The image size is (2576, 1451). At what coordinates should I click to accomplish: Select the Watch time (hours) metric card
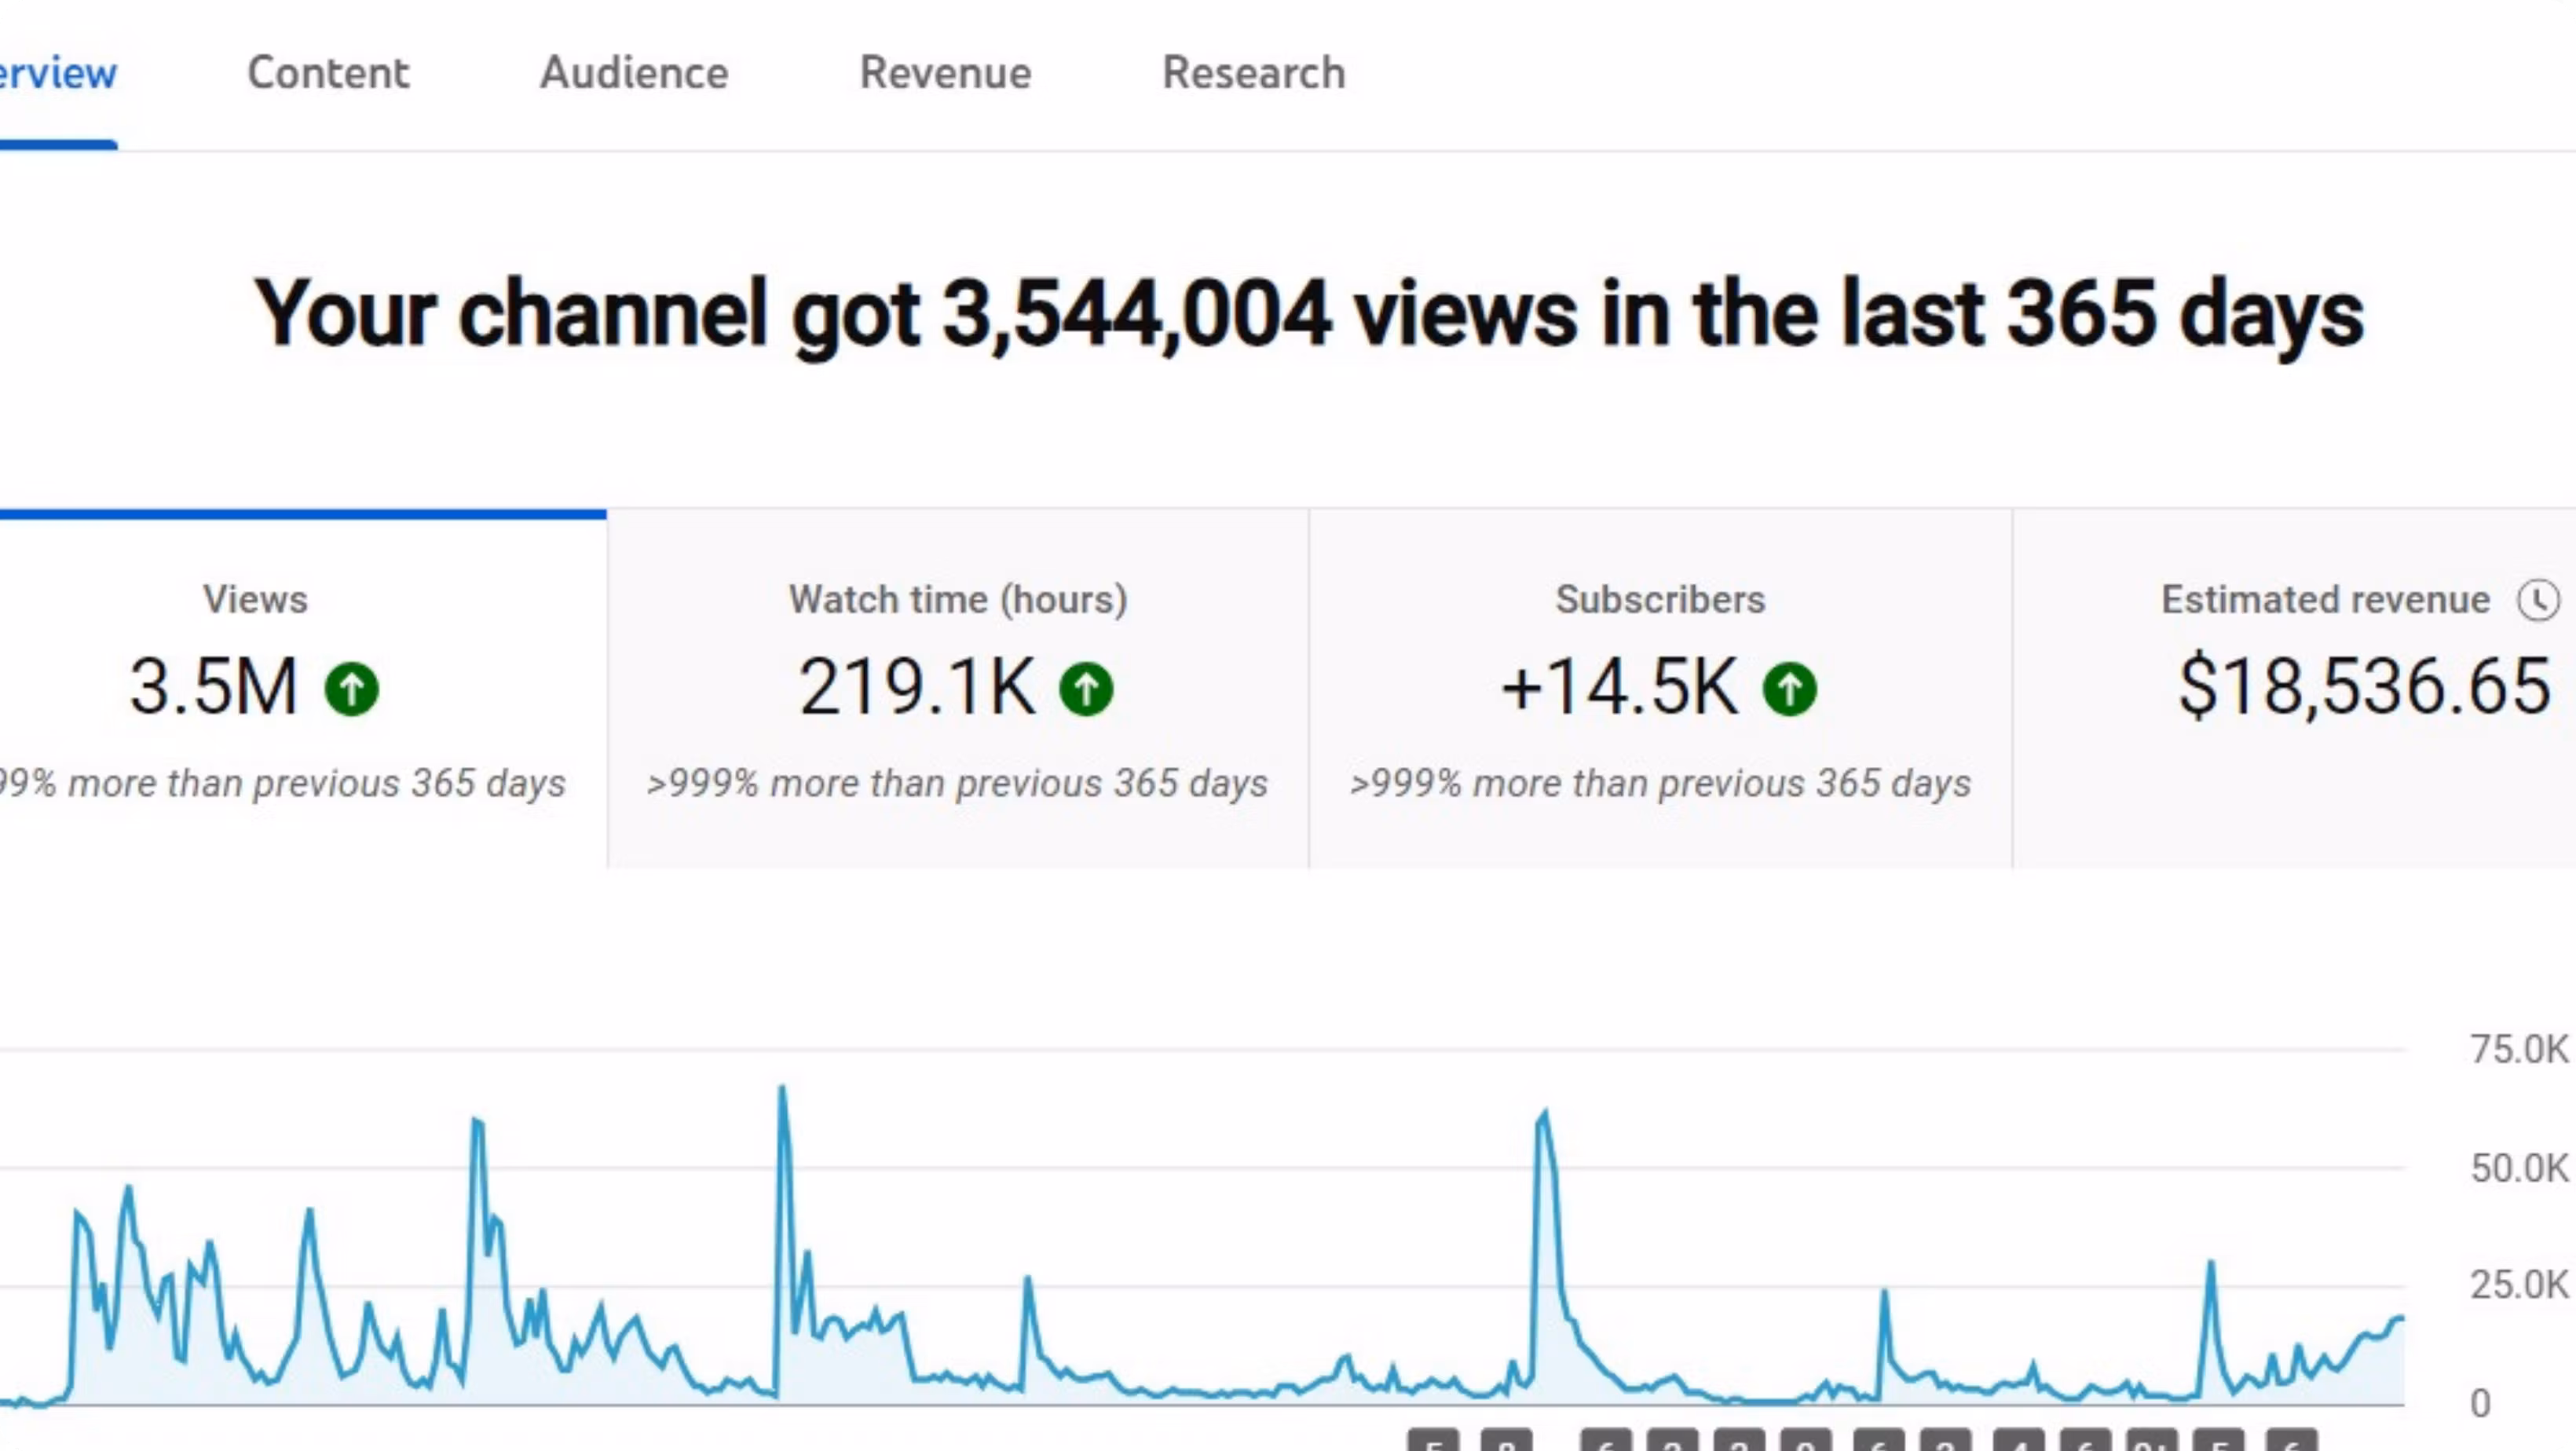pos(957,690)
